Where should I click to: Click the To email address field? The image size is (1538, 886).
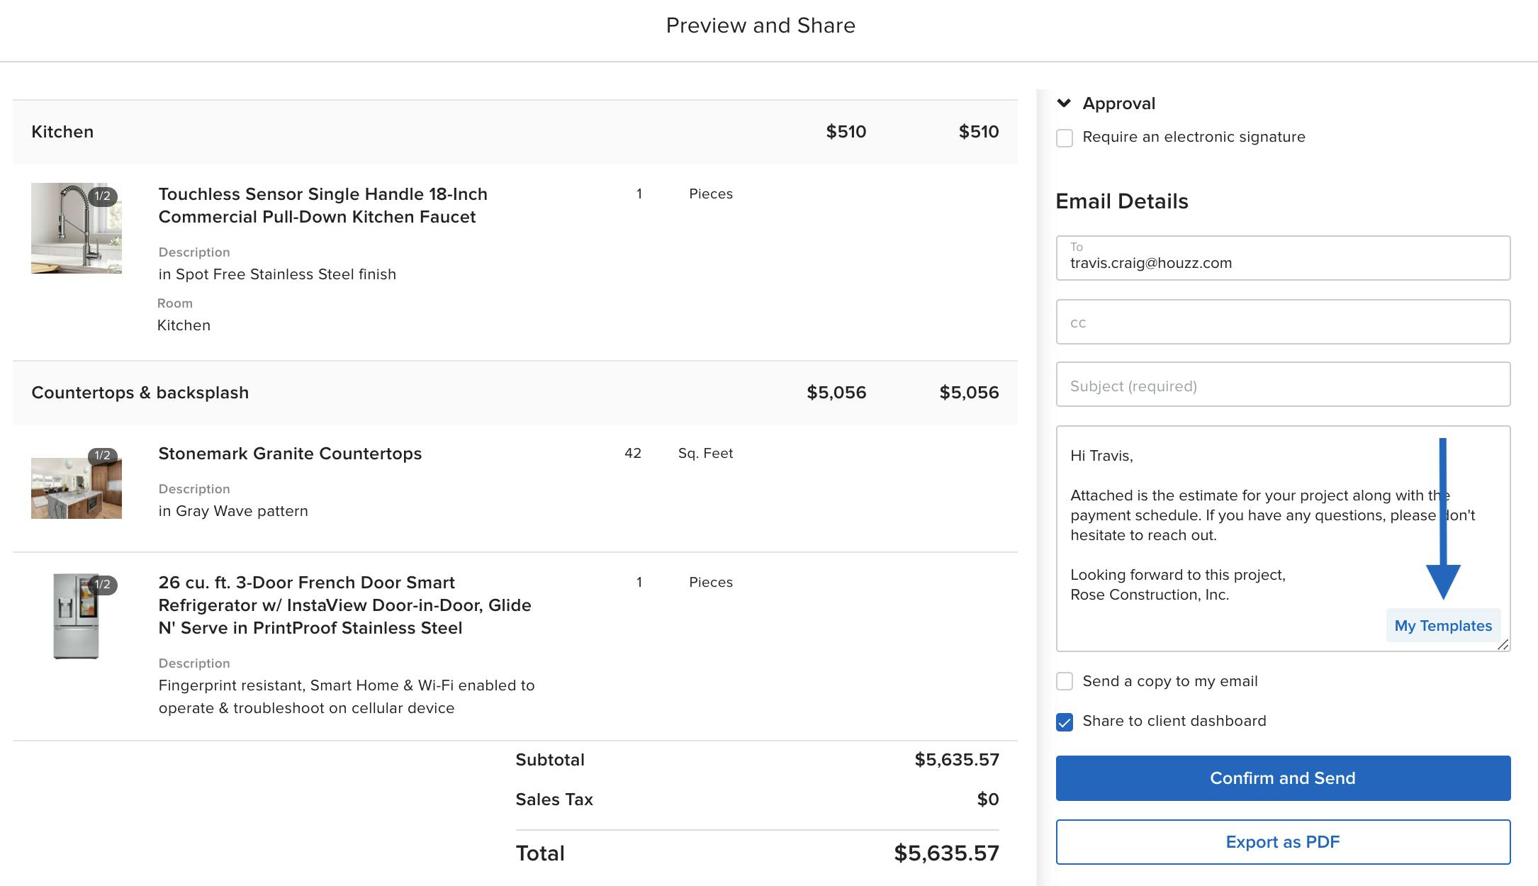pyautogui.click(x=1282, y=262)
